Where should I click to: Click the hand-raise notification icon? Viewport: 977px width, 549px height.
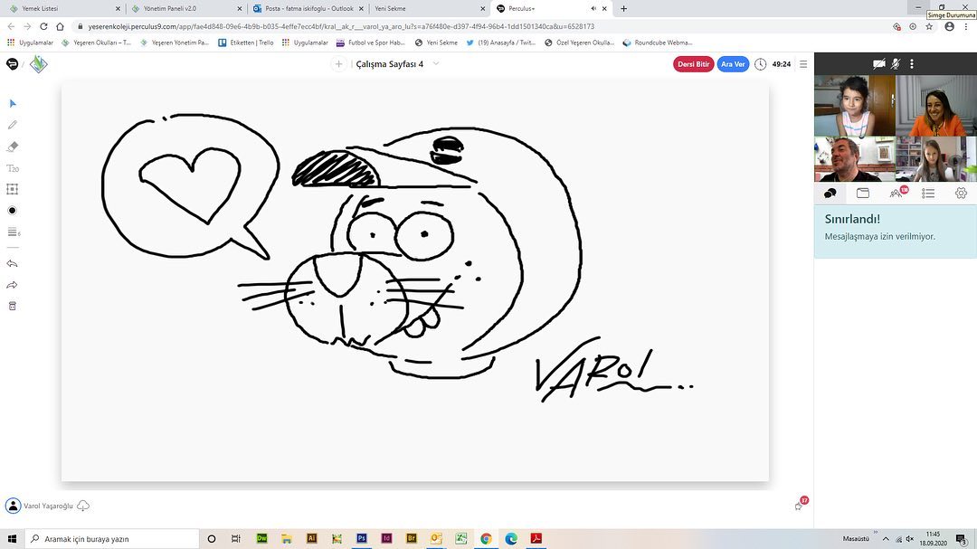click(x=801, y=504)
